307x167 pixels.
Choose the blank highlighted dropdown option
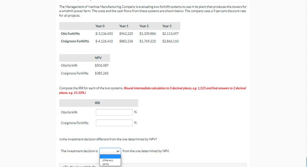click(x=110, y=157)
